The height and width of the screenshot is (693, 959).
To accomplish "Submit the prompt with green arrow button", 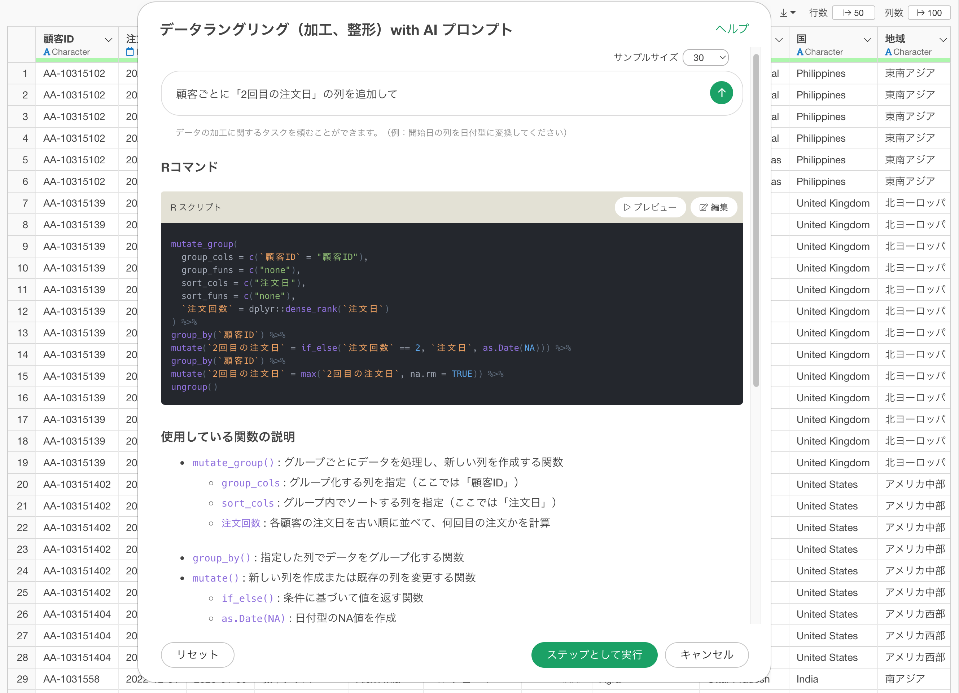I will pos(721,93).
